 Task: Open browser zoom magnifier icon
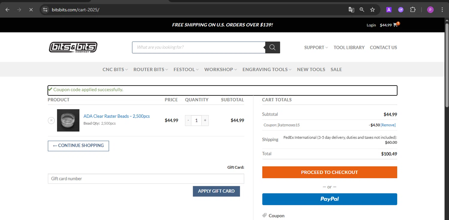pos(362,10)
